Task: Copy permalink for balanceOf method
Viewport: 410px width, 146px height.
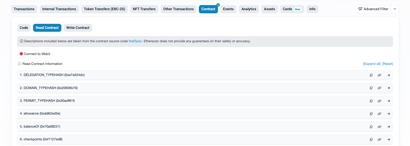Action: pos(379,127)
